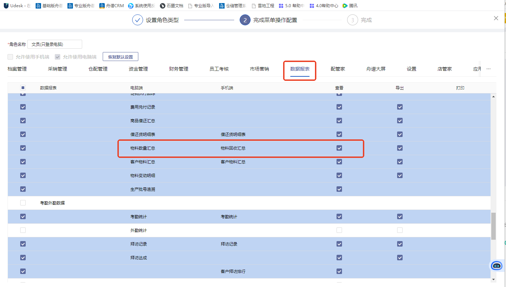Check the 考勤外勤数据 group checkbox
The height and width of the screenshot is (287, 506).
point(23,203)
